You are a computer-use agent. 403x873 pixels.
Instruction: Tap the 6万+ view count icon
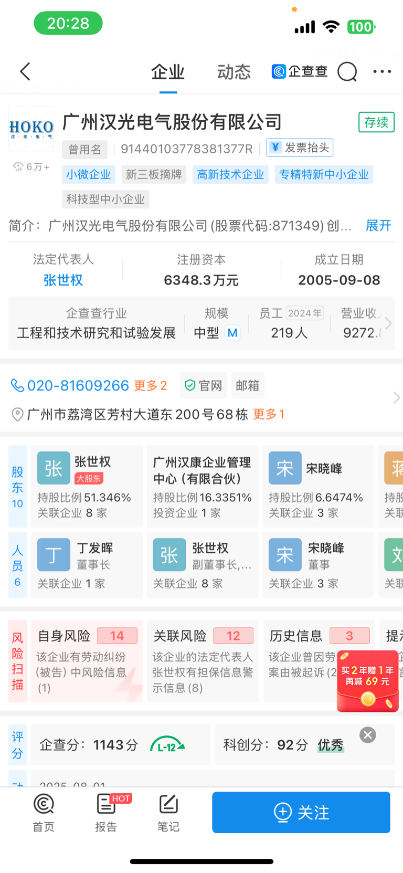[x=31, y=167]
